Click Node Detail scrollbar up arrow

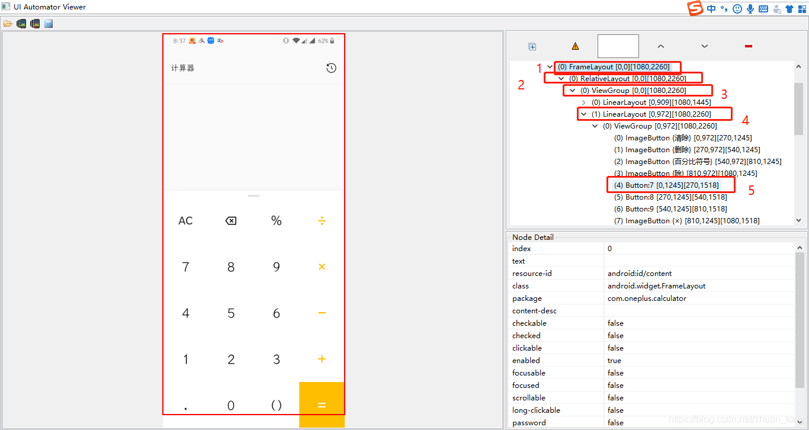[x=800, y=248]
